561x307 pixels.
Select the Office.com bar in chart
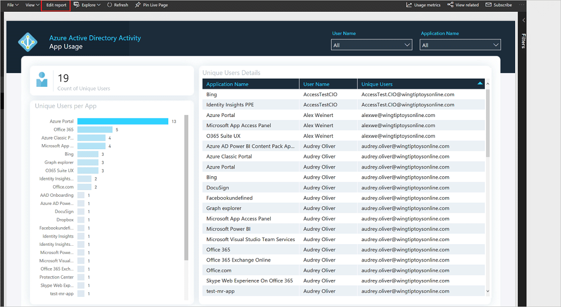tap(85, 187)
